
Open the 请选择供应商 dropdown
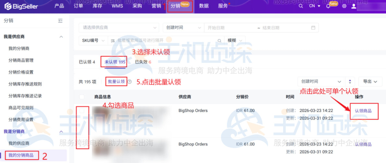click(x=119, y=28)
